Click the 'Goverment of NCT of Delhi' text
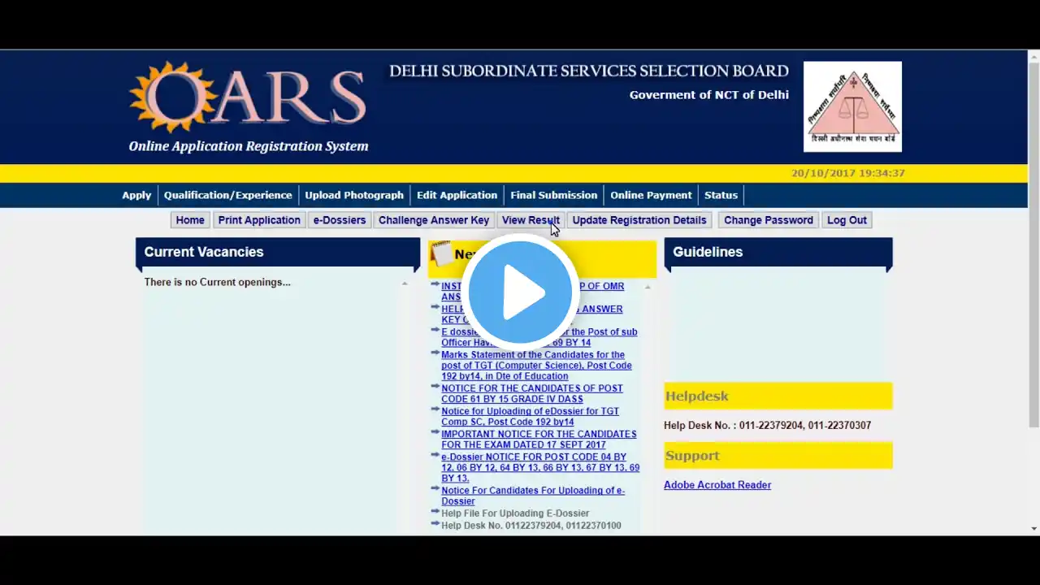 click(709, 95)
